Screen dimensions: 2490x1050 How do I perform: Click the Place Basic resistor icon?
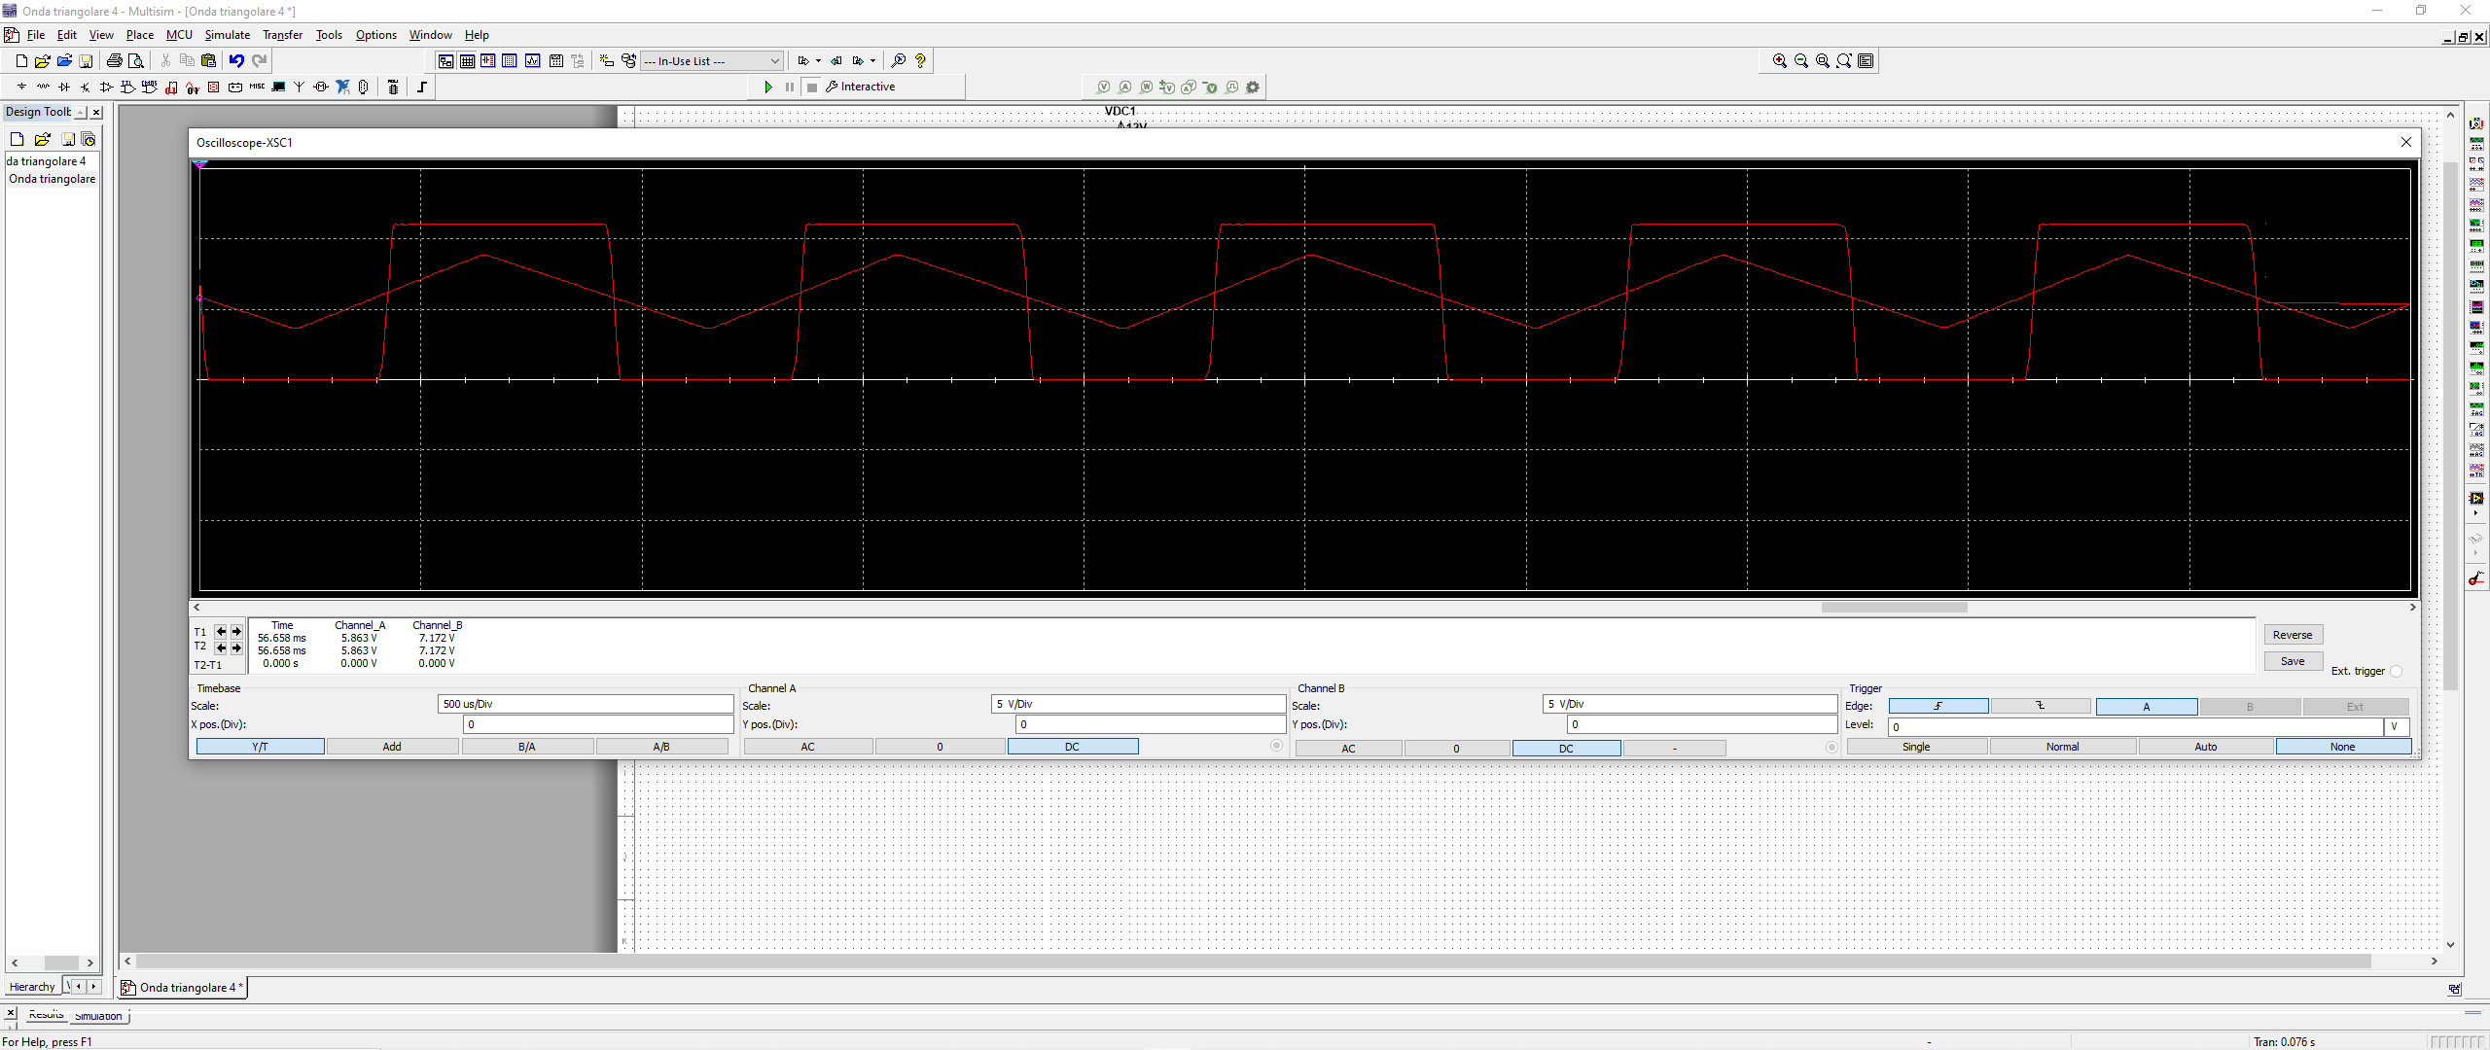click(x=43, y=87)
